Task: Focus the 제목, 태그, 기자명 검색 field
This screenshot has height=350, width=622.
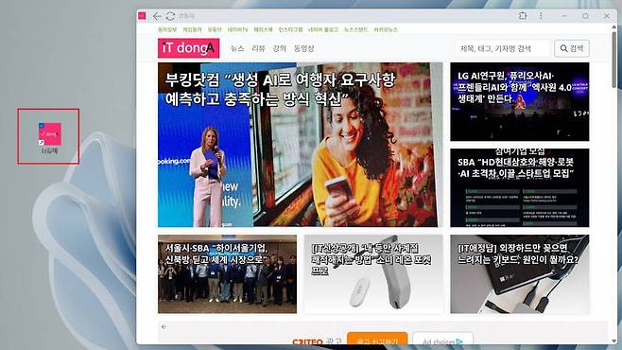Action: click(x=503, y=48)
